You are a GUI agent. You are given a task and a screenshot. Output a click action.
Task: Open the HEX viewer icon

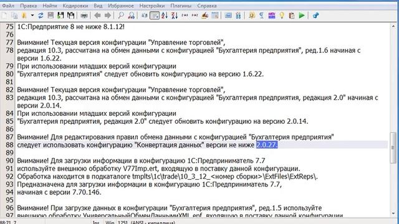272,16
